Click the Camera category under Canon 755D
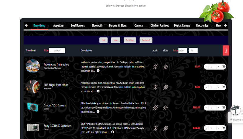This screenshot has height=139, width=243. 46,109
